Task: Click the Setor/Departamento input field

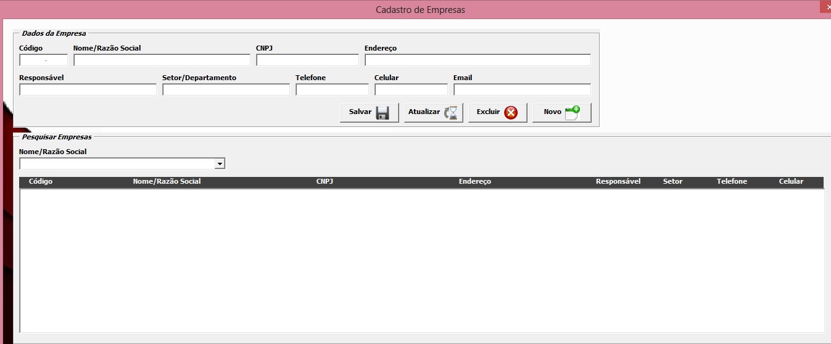Action: coord(226,89)
